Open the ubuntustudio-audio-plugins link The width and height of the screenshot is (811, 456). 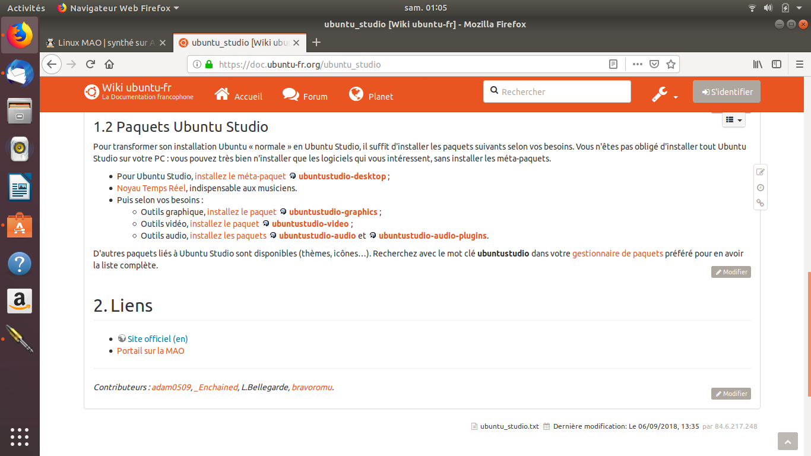pos(433,236)
